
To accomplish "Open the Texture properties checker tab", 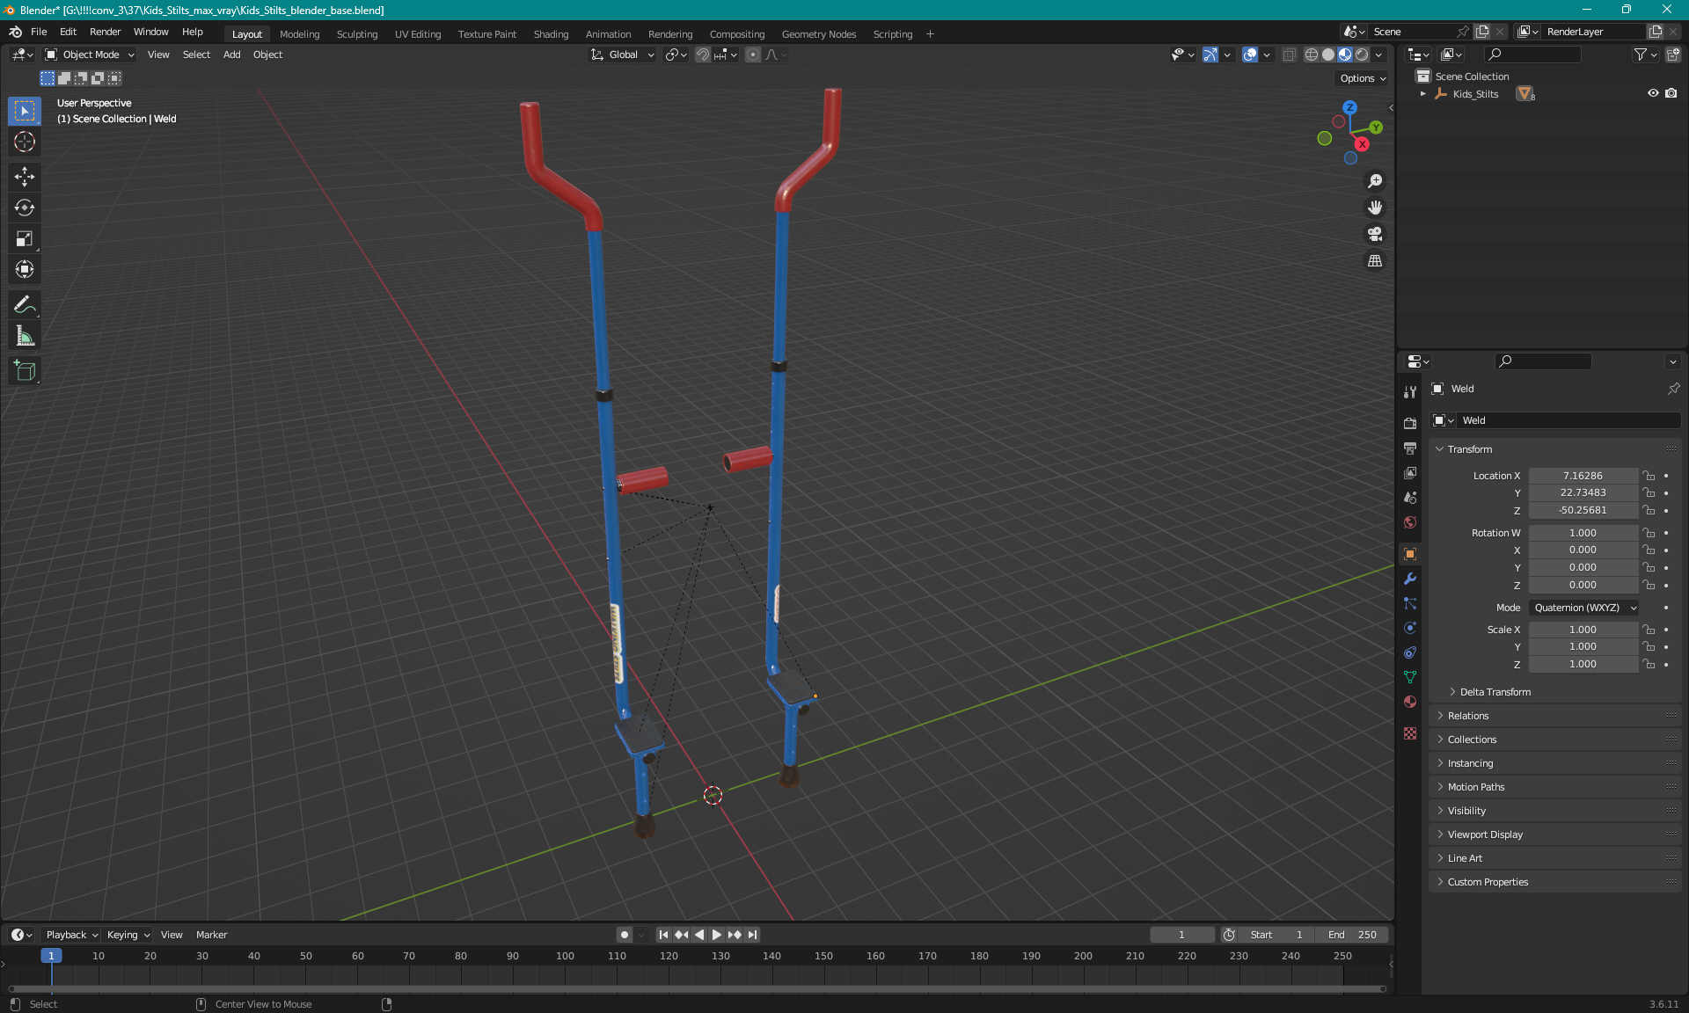I will point(1410,733).
